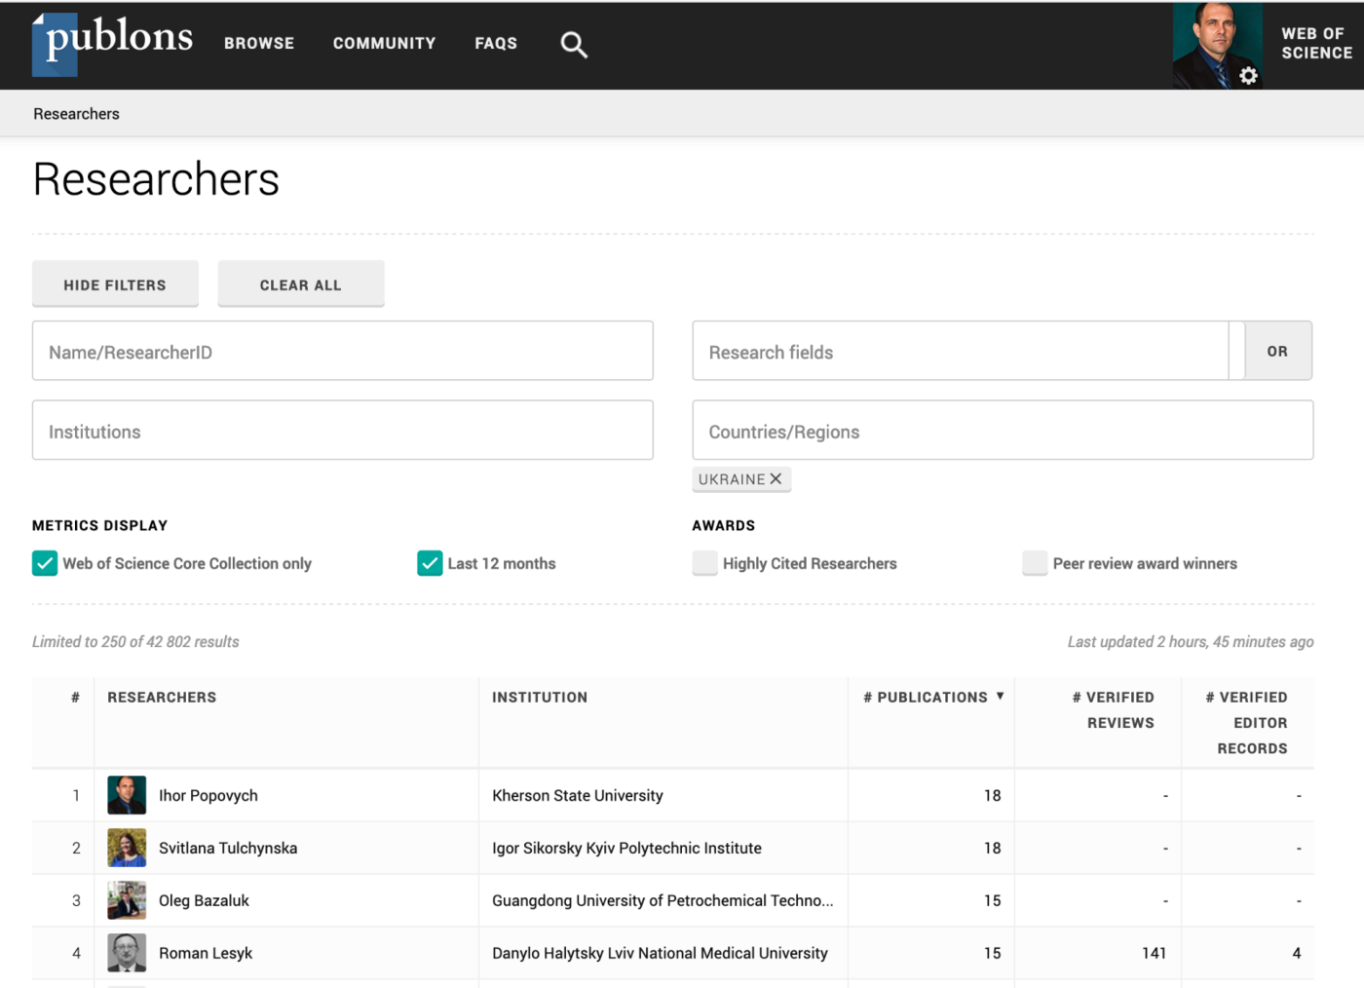Open Ihor Popovych researcher name

[x=208, y=795]
